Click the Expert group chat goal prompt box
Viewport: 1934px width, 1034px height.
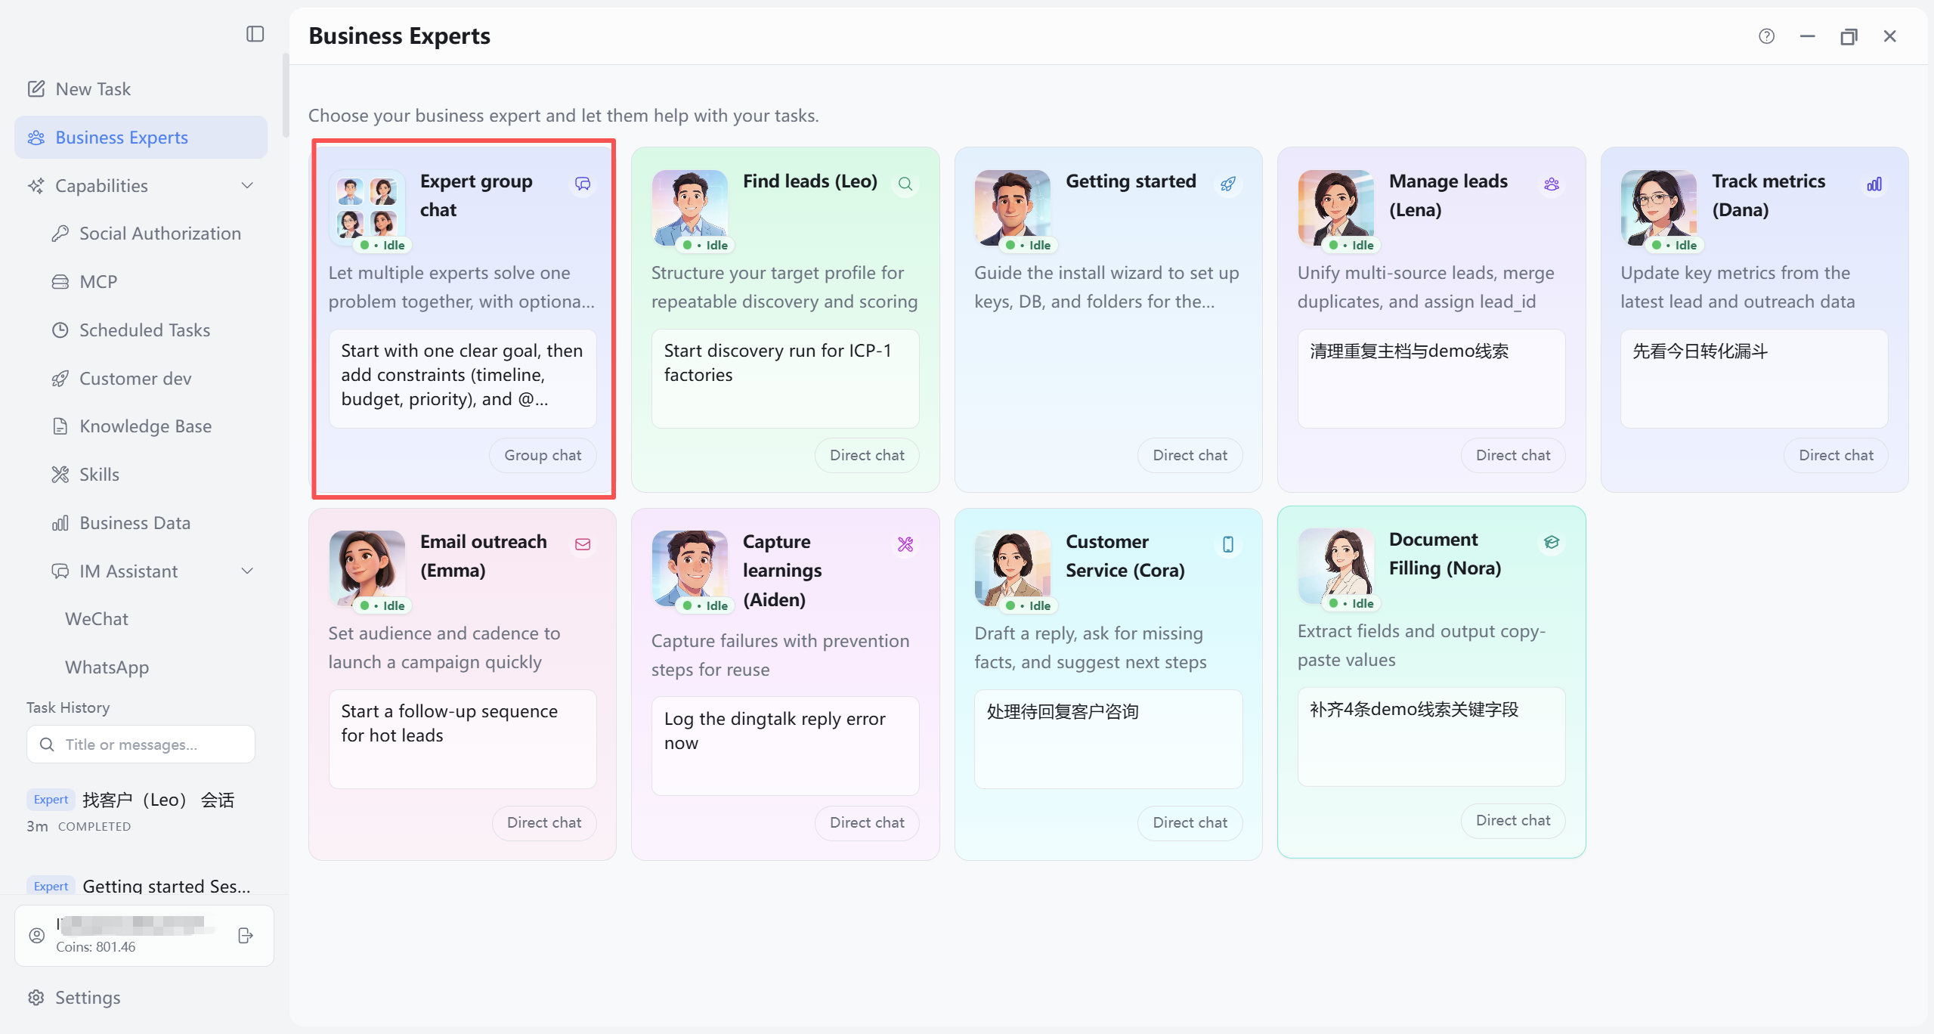463,379
